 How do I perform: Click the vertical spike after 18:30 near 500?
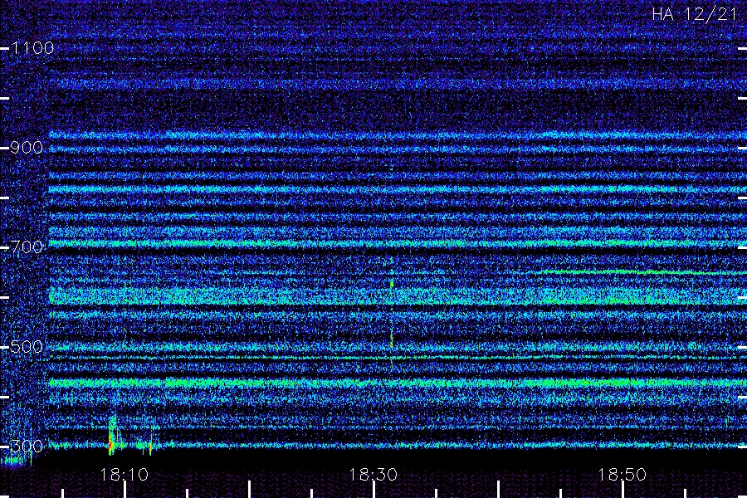pos(392,339)
